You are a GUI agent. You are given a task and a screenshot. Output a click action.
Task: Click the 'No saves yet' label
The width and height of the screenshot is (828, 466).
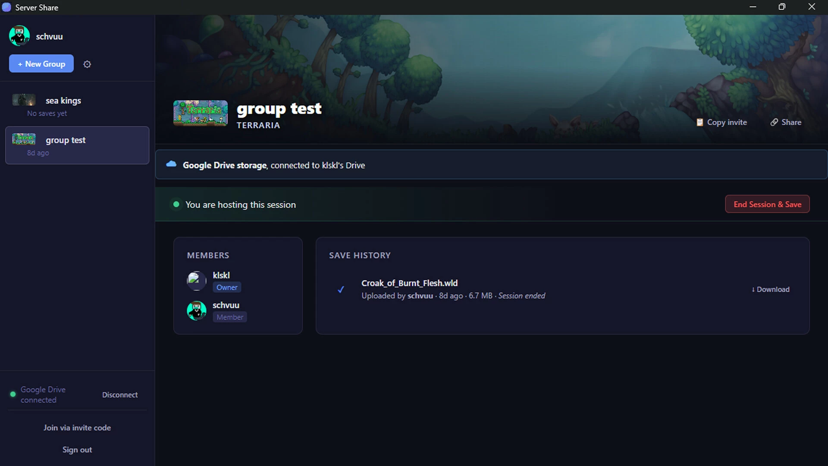[x=47, y=113]
